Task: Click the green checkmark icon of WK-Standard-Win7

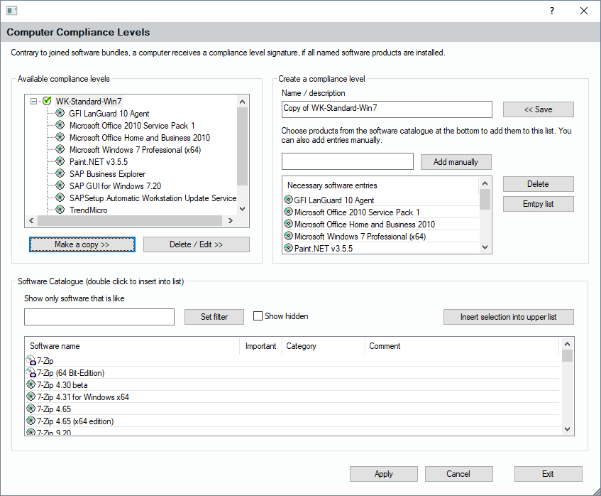Action: coord(47,101)
